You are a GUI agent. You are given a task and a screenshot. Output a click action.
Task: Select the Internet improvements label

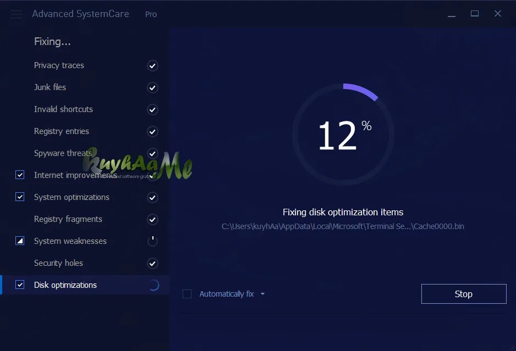point(75,175)
